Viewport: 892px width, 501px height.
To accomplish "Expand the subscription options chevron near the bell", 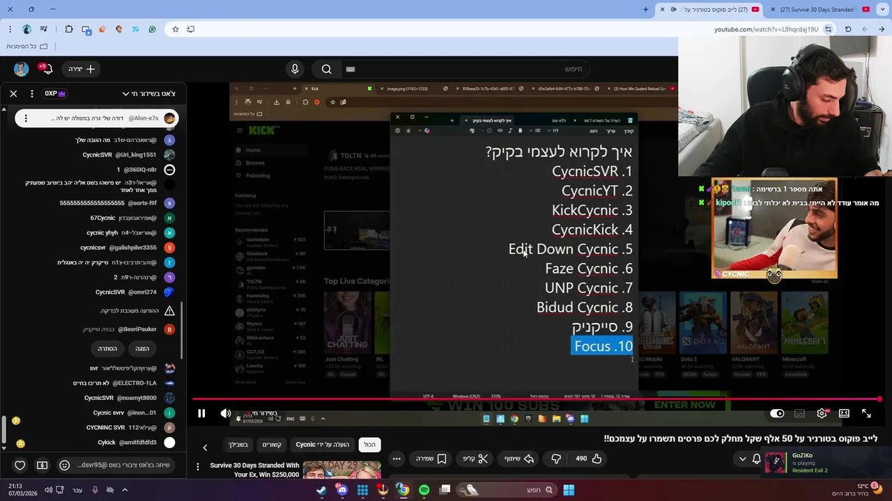I will (743, 459).
